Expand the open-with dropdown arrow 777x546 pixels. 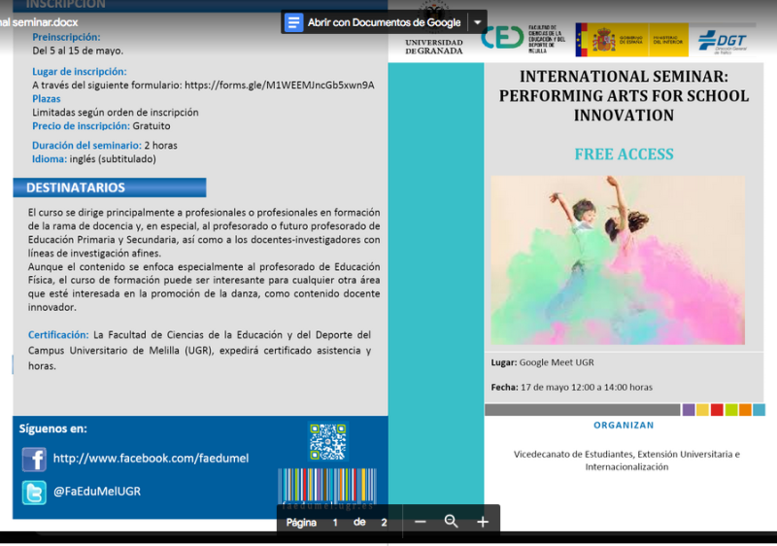click(x=477, y=22)
